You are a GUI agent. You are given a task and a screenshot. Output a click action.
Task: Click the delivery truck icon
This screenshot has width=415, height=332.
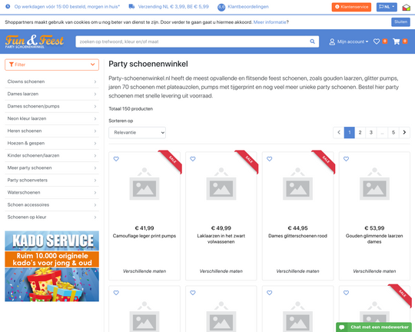coord(131,6)
